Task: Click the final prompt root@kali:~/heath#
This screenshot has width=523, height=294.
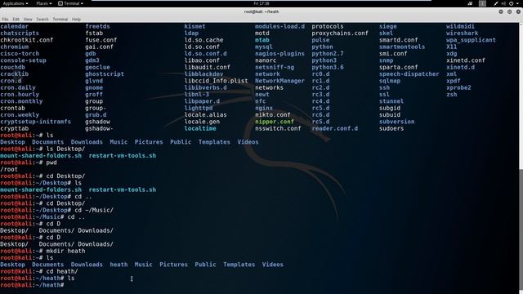Action: pos(32,285)
